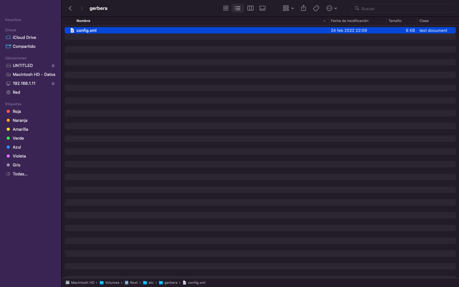Sort by Fecha de modificación column
Viewport: 459px width, 287px height.
pos(349,21)
